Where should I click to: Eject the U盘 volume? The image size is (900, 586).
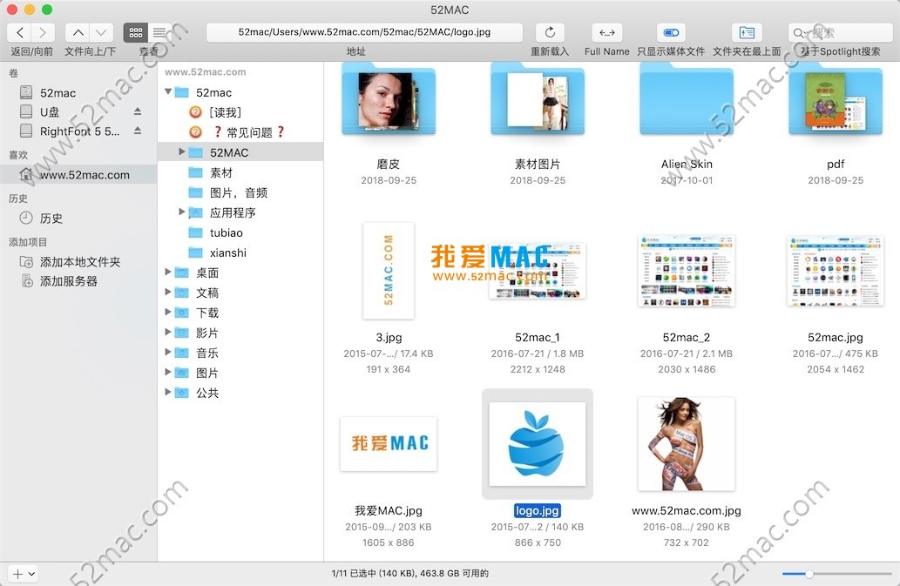(138, 111)
